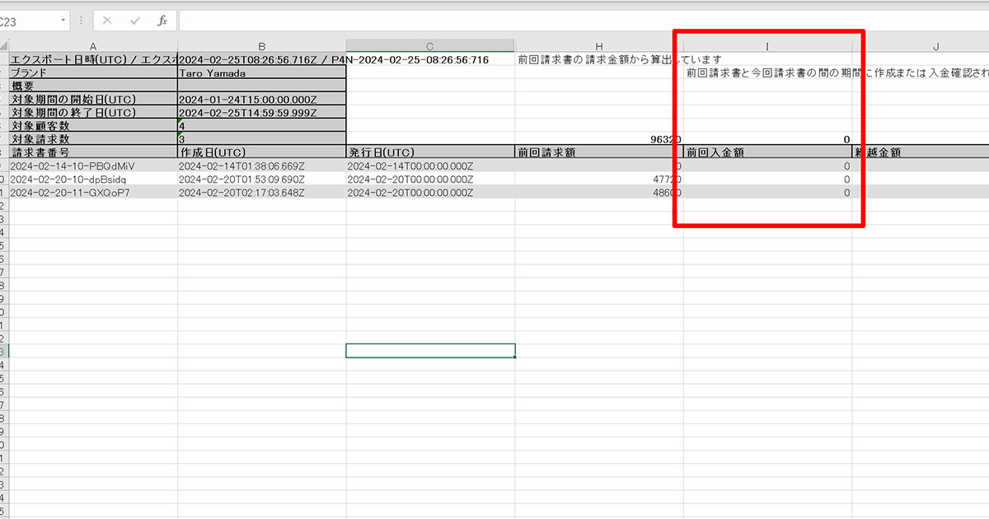Select column I by its header
Screen dimensions: 989x519
tap(767, 46)
